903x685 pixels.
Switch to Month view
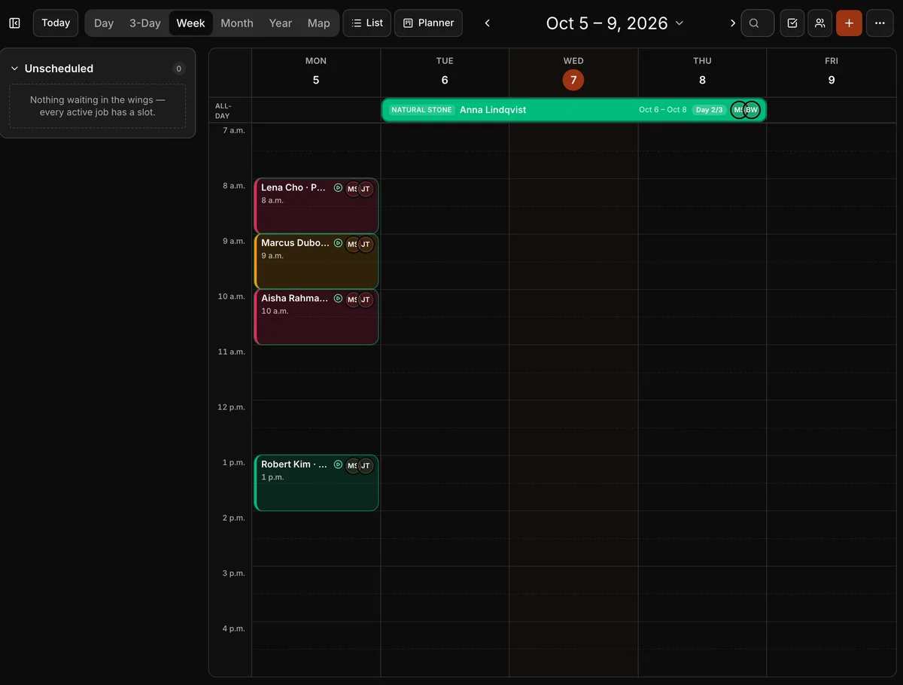(237, 23)
